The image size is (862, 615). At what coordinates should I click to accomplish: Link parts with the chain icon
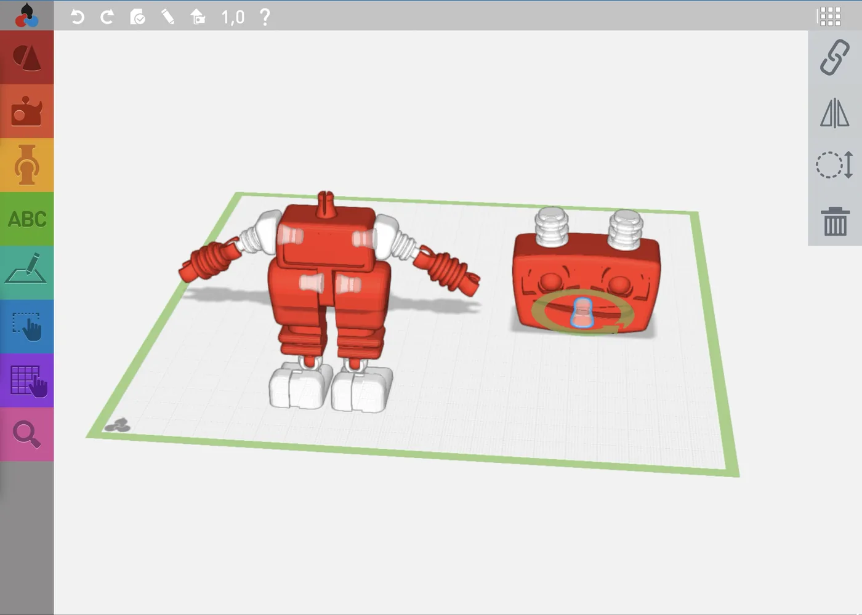835,57
